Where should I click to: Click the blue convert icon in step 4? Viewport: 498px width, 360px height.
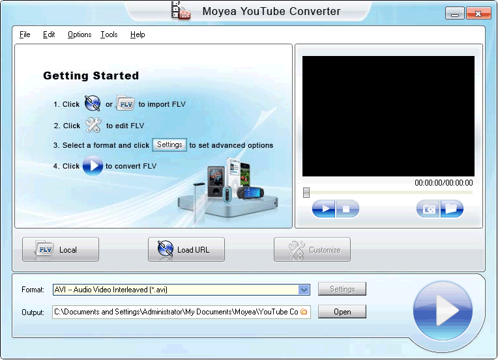[93, 165]
